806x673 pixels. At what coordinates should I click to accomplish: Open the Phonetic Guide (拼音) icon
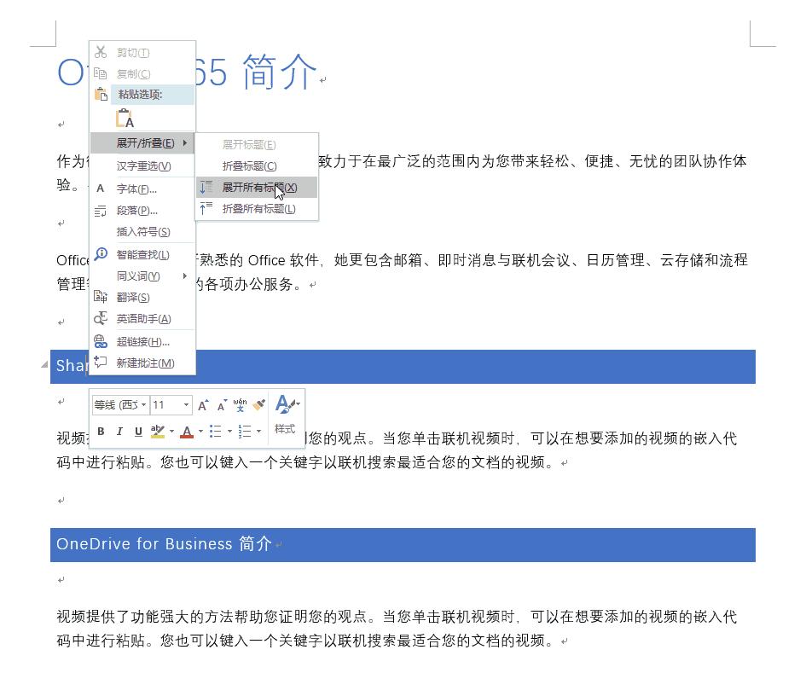pos(239,405)
